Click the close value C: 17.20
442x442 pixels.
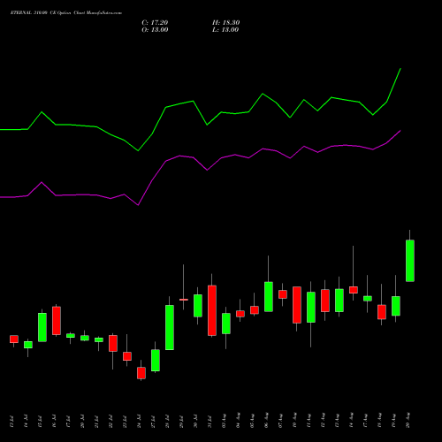(x=155, y=23)
